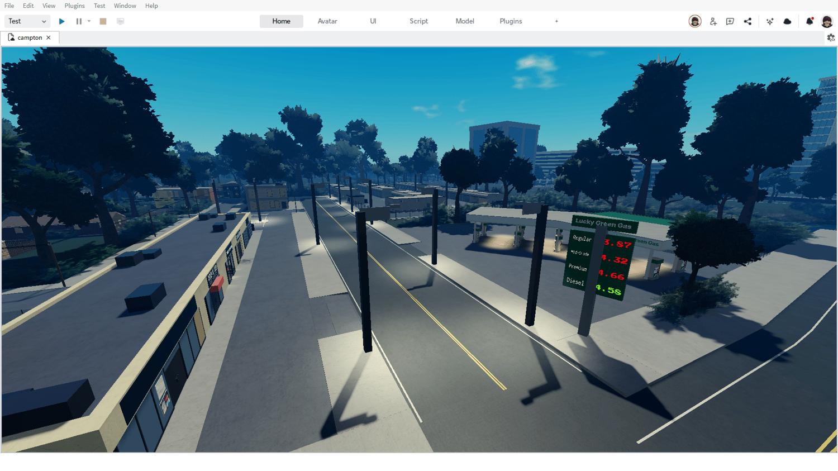
Task: Open the tab settings gear
Action: [x=831, y=37]
